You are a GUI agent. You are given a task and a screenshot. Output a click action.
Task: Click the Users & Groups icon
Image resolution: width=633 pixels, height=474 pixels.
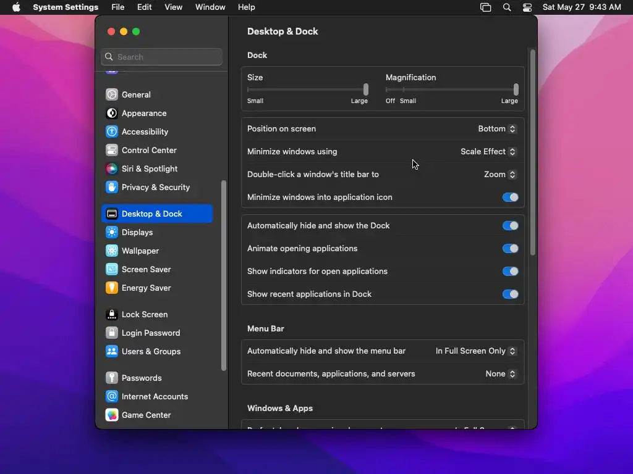112,351
